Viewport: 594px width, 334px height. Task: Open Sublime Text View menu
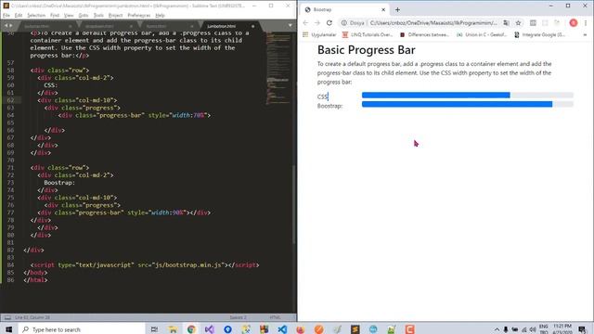[x=69, y=15]
